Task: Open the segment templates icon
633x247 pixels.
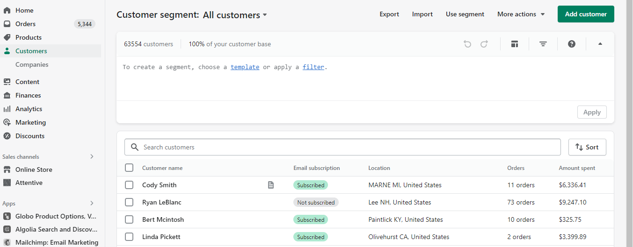Action: point(515,44)
